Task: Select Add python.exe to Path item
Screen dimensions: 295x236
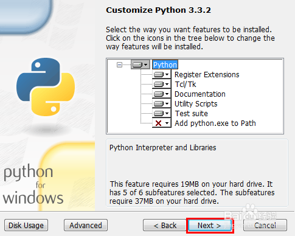Action: (x=215, y=123)
